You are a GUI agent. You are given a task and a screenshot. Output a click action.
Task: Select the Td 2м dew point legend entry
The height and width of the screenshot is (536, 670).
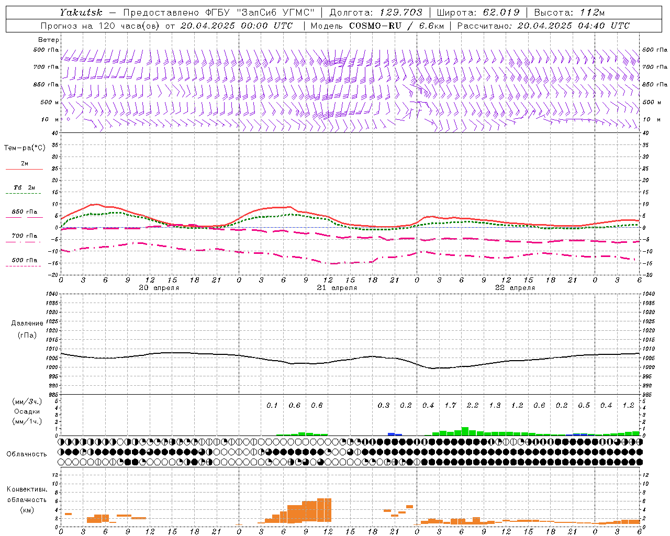24,187
